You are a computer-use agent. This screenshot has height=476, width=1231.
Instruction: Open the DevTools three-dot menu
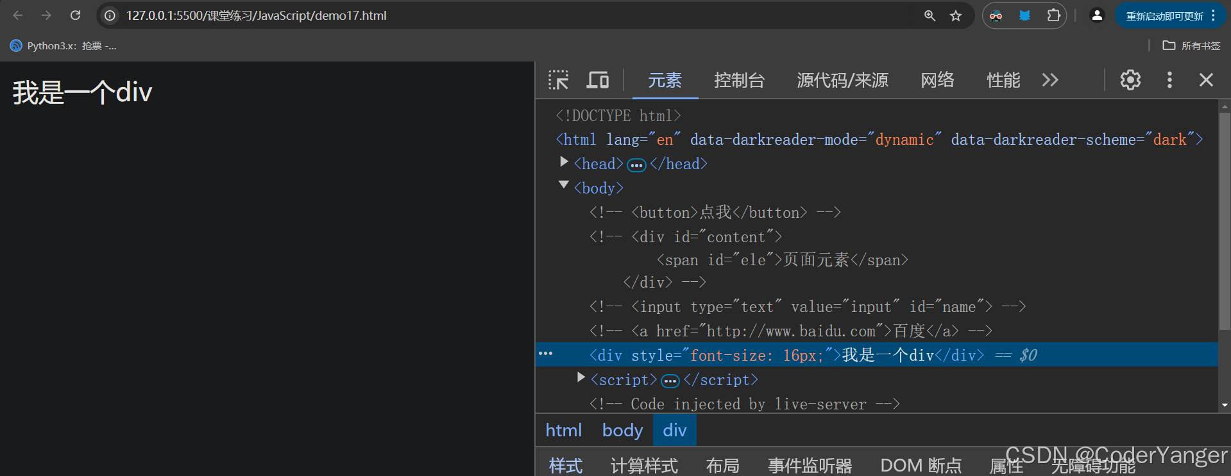tap(1169, 80)
